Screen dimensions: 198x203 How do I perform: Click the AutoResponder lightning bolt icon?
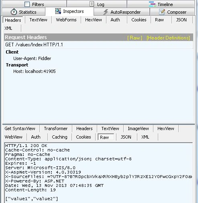pyautogui.click(x=106, y=12)
